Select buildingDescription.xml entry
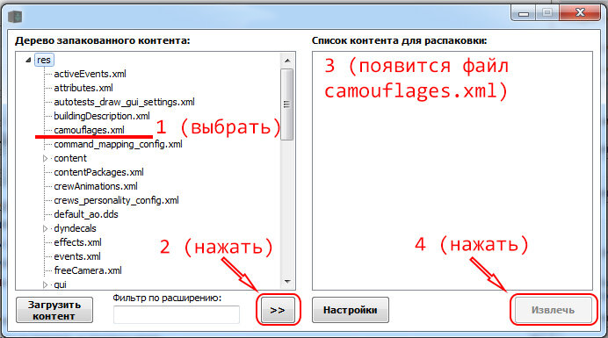608x338 pixels. (102, 116)
